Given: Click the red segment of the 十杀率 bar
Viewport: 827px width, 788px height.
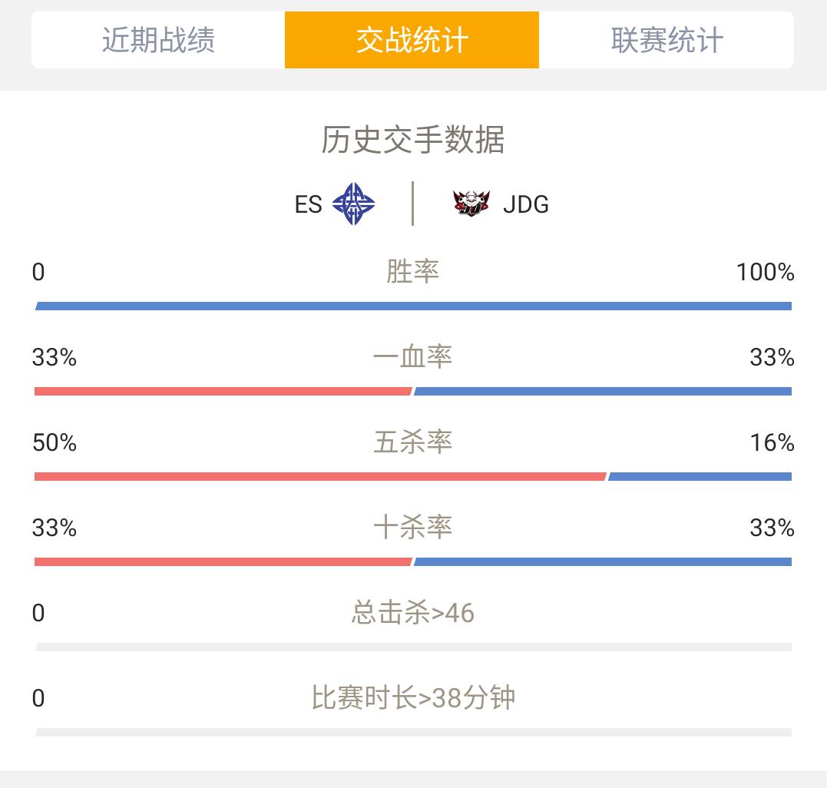Looking at the screenshot, I should 223,561.
